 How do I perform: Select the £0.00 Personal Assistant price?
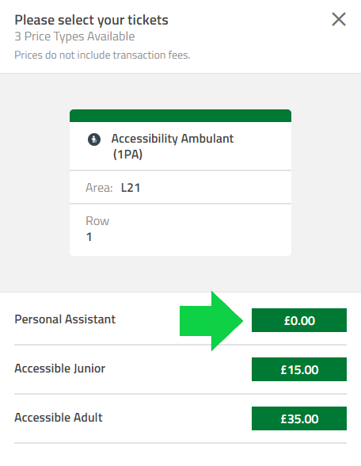[299, 320]
